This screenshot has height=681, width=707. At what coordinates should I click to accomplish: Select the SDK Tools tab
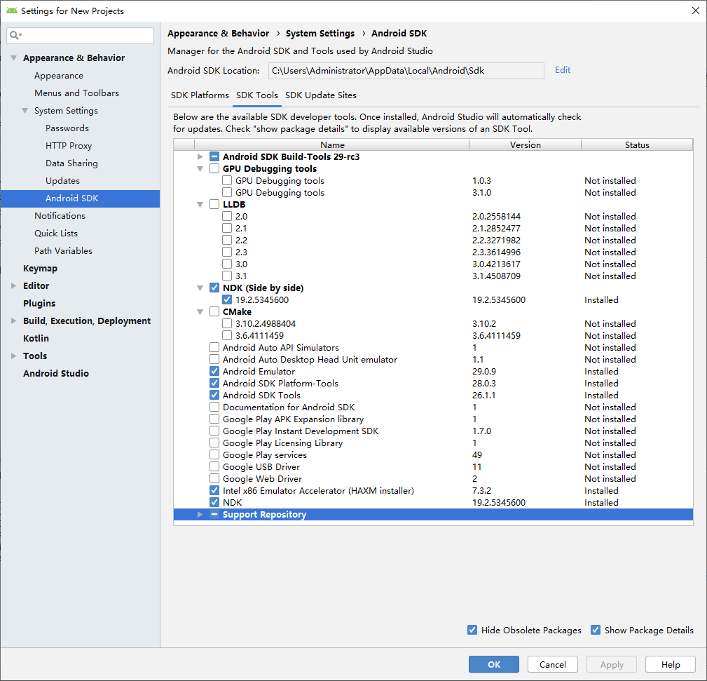pyautogui.click(x=257, y=95)
